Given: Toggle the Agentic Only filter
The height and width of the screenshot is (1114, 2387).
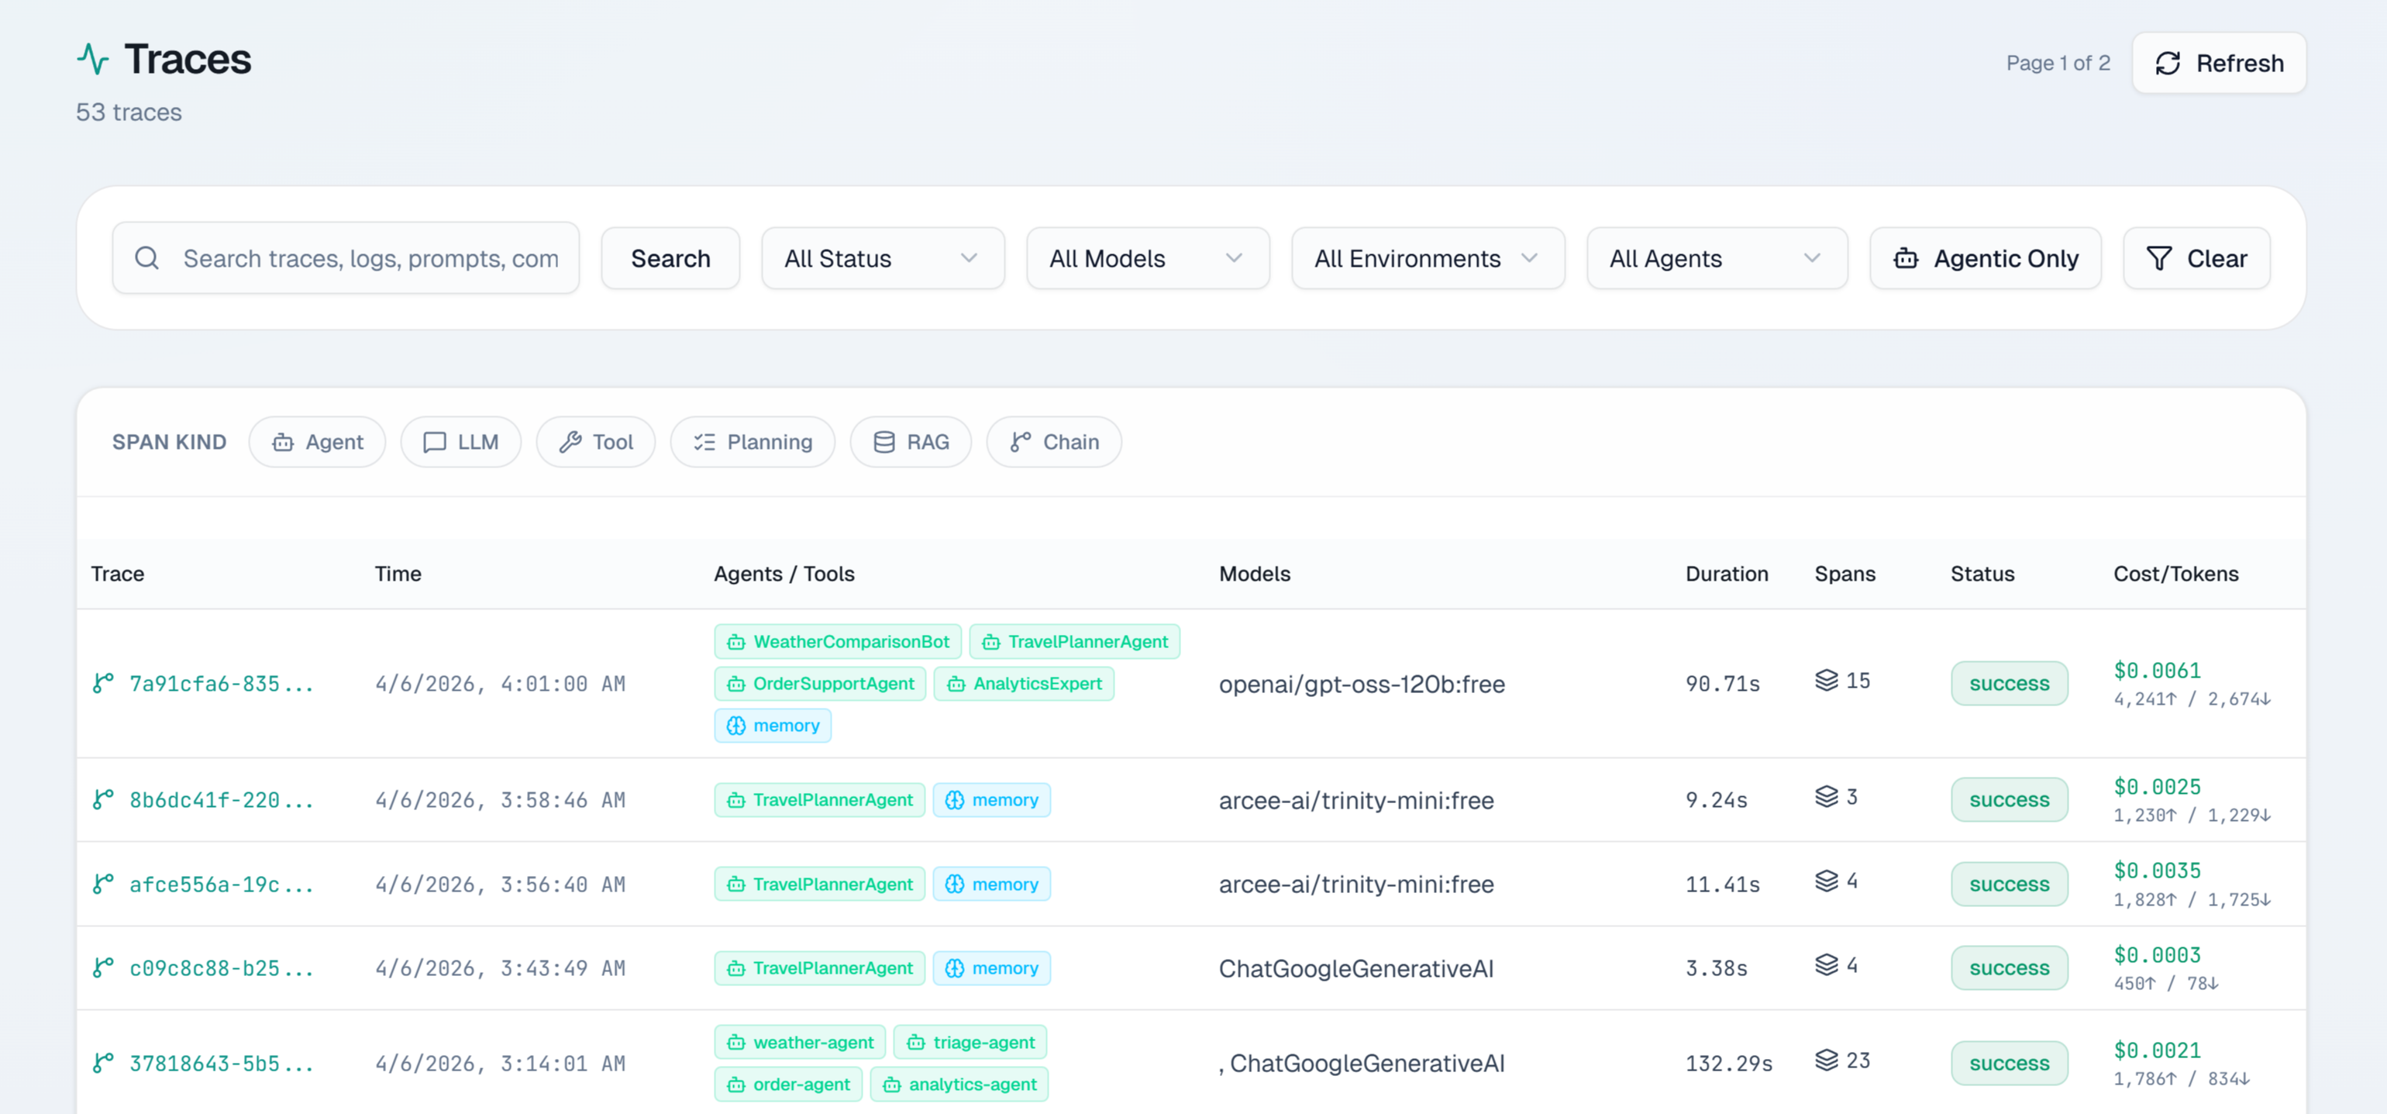Looking at the screenshot, I should pyautogui.click(x=1986, y=259).
